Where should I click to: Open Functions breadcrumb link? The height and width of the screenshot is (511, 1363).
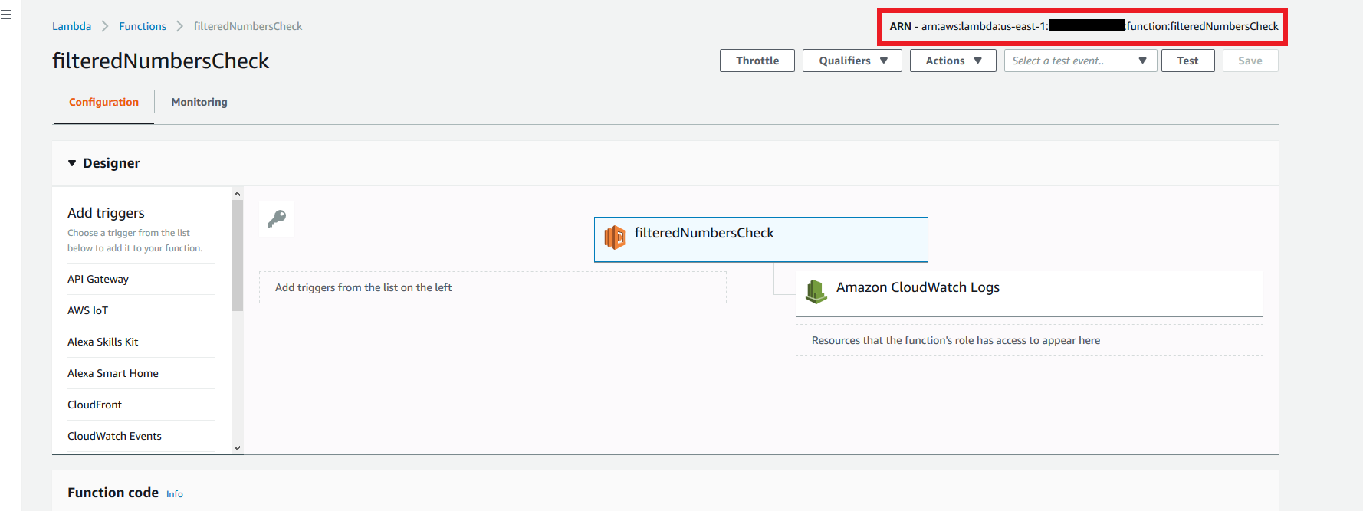143,26
